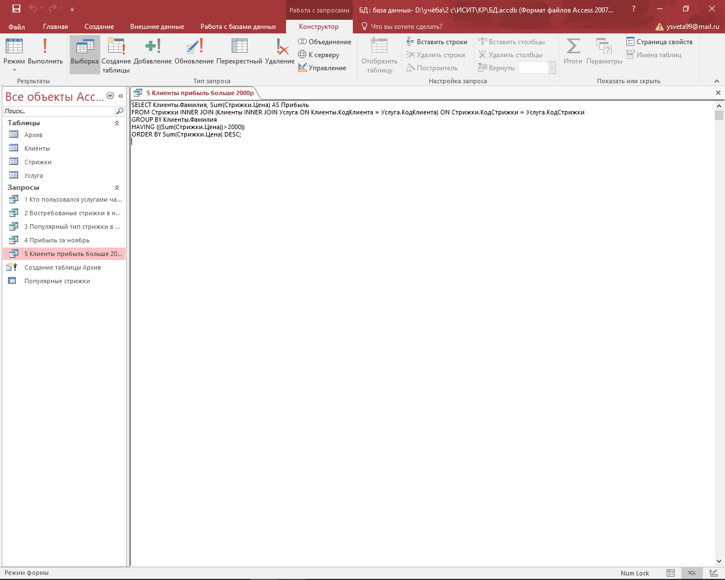Open Работа с базами данных tab
The image size is (725, 580).
[x=238, y=27]
